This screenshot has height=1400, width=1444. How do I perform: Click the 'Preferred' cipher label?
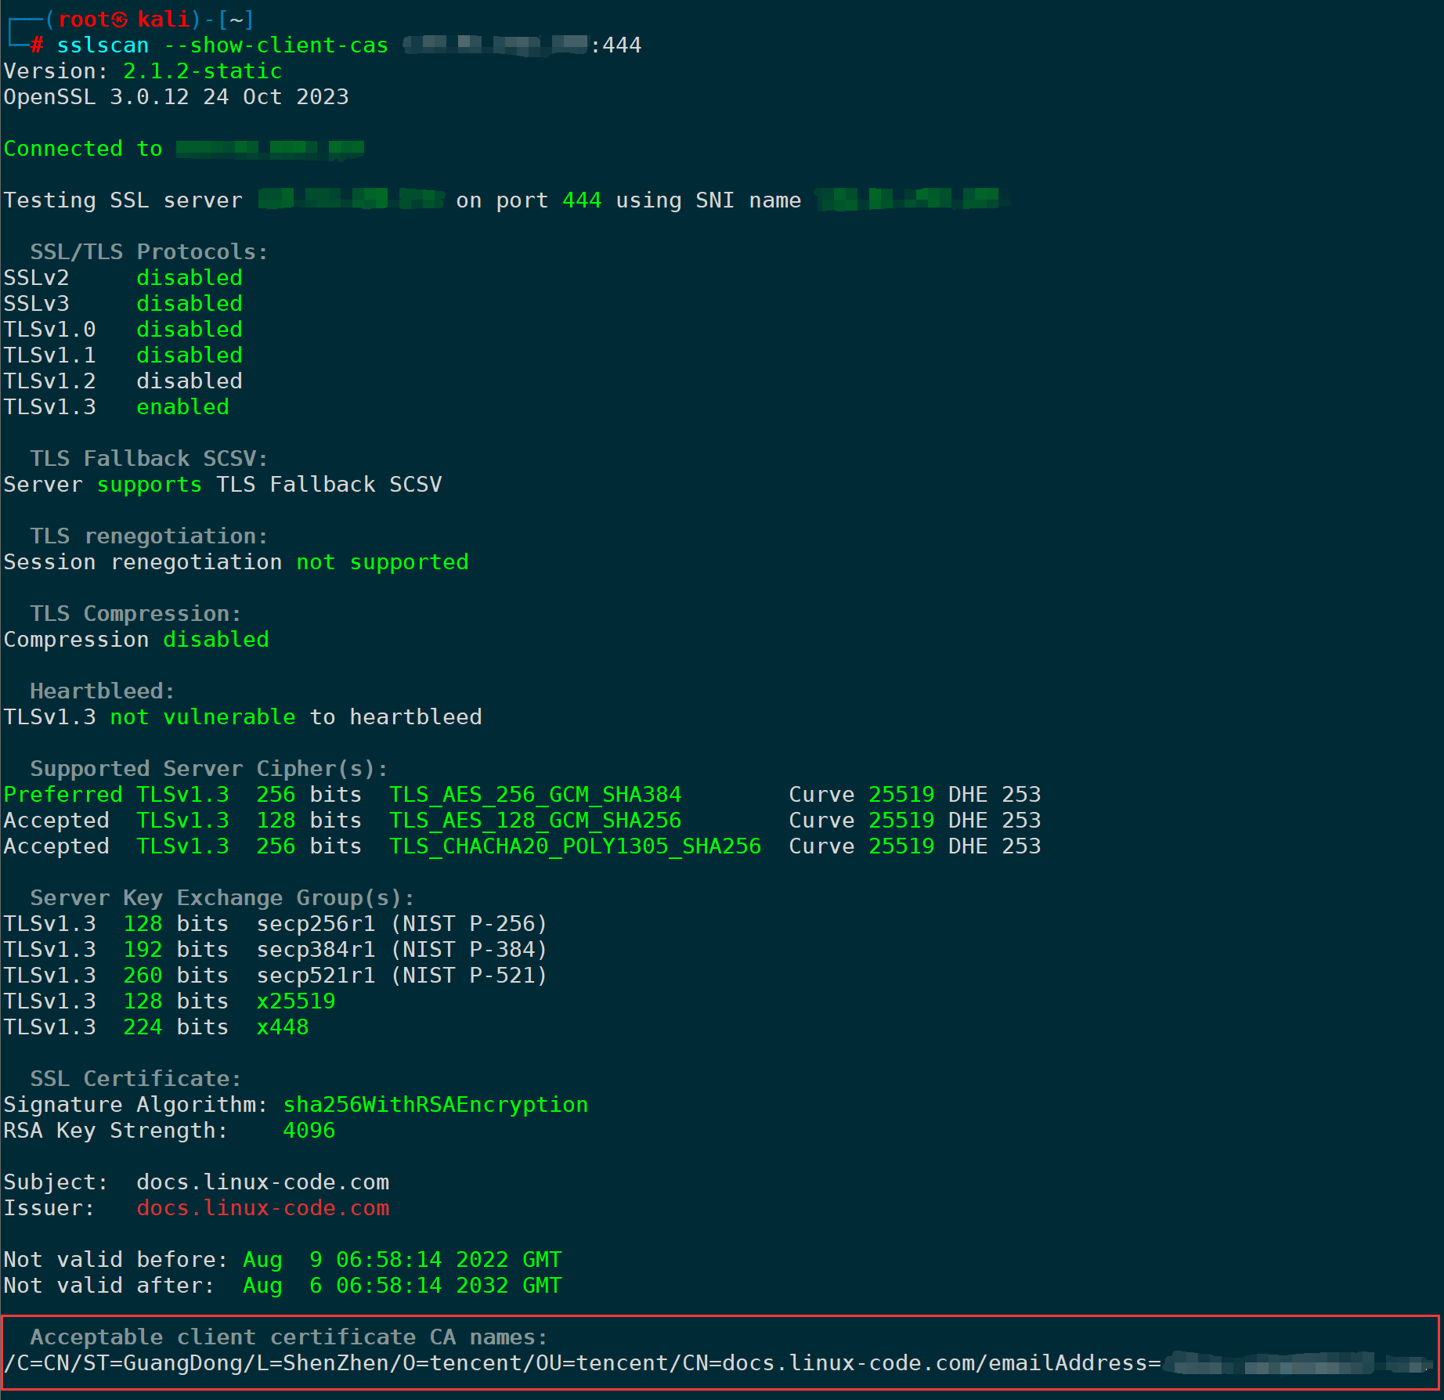pyautogui.click(x=63, y=795)
